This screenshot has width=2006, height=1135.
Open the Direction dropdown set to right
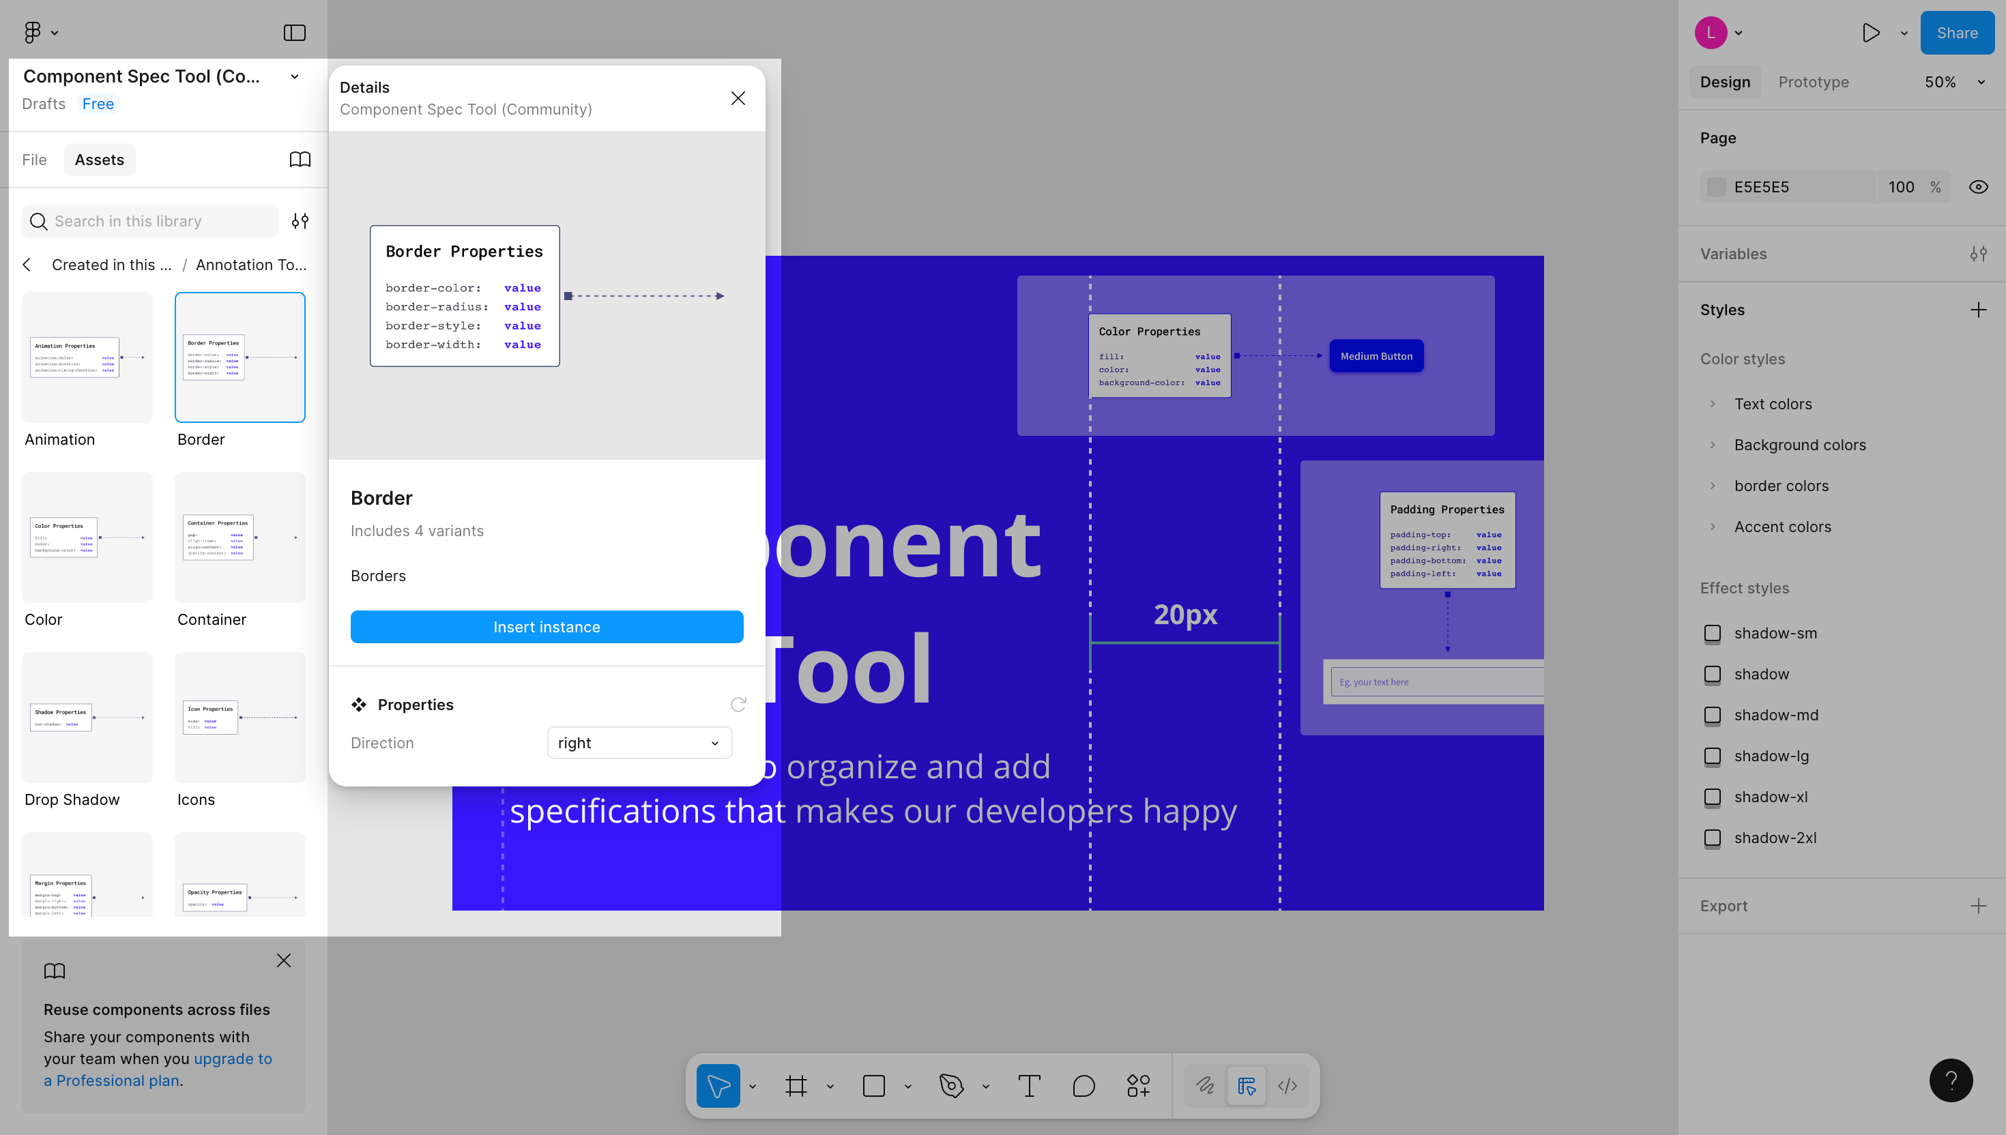coord(639,742)
